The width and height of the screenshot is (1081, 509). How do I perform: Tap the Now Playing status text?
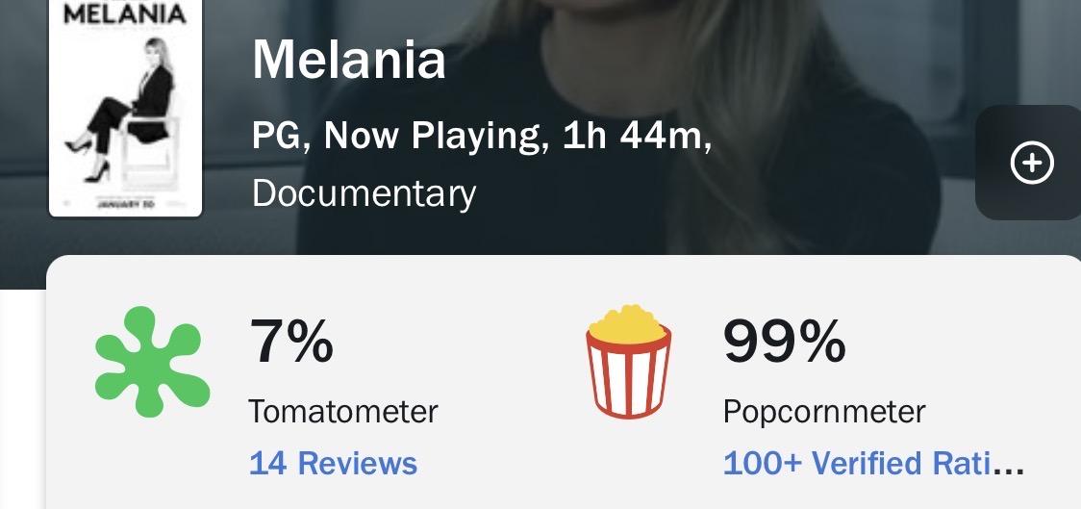(433, 137)
